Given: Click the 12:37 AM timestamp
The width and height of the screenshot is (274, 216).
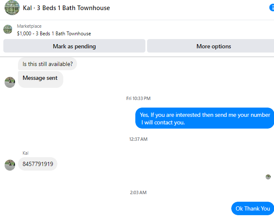Looking at the screenshot, I should tap(138, 139).
